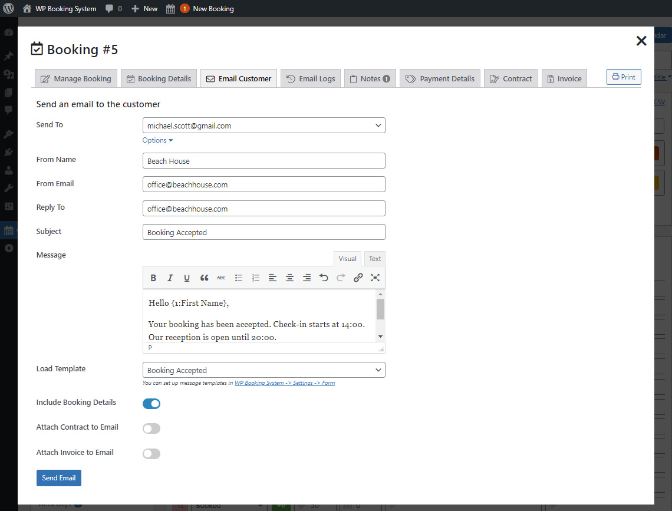Insert a blockquote in message
Viewport: 672px width, 511px height.
pos(204,278)
